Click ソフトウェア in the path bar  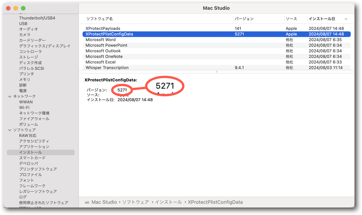click(x=136, y=202)
